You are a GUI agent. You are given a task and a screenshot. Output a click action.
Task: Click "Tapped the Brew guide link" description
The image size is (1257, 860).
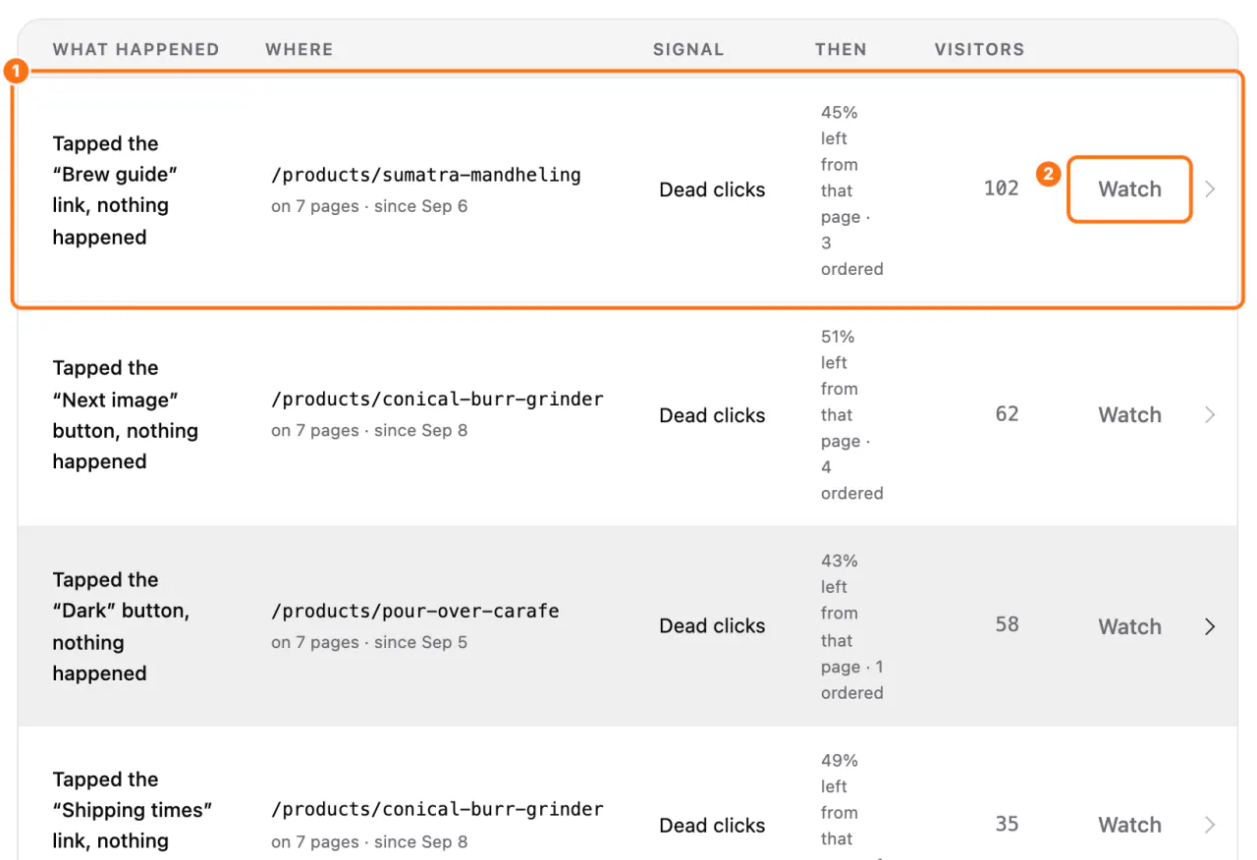tap(115, 190)
